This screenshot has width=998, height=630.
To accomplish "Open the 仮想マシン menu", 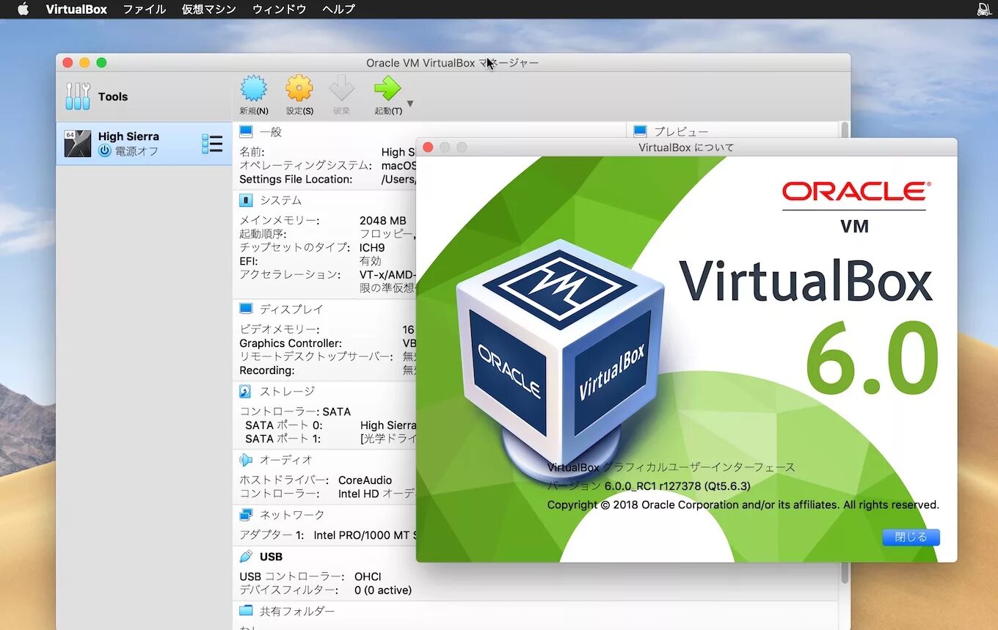I will click(x=209, y=9).
